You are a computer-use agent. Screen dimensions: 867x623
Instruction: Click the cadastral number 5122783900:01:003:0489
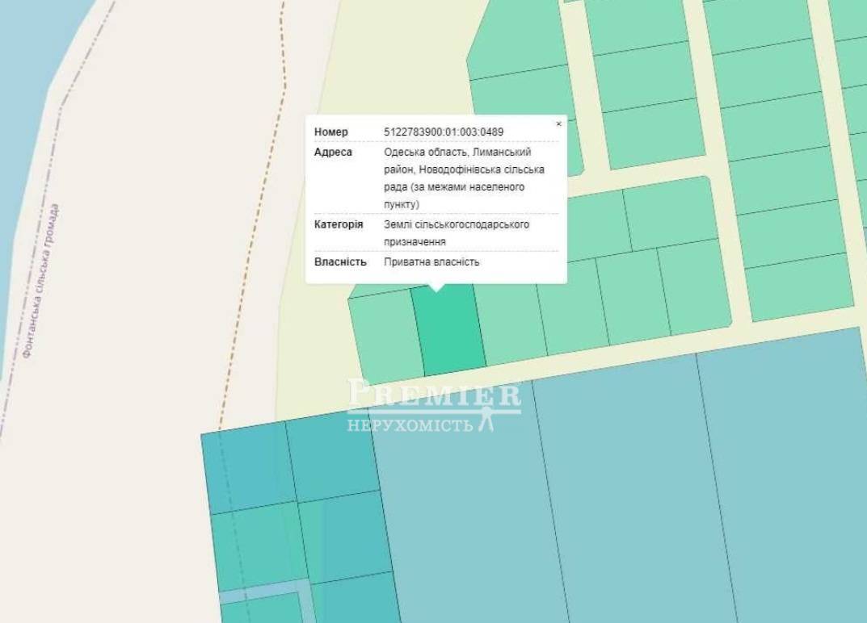pyautogui.click(x=444, y=132)
